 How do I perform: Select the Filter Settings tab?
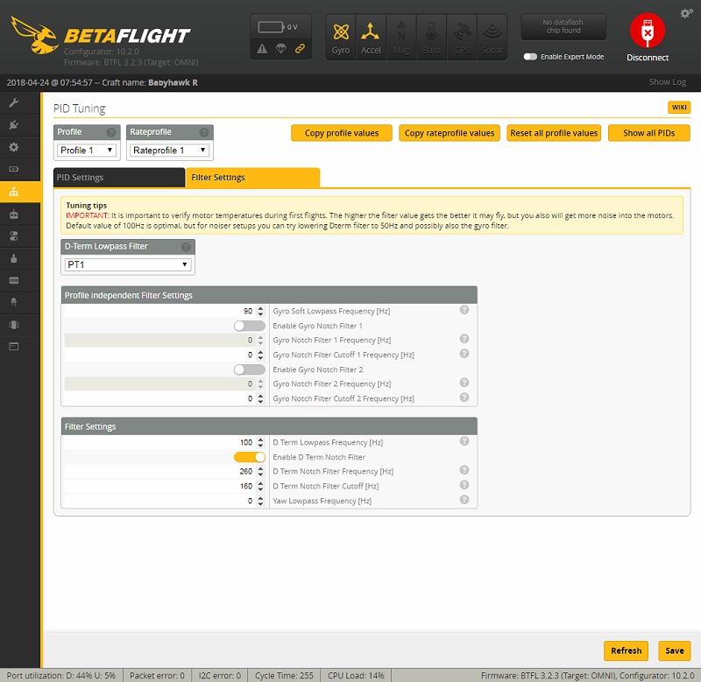(252, 178)
